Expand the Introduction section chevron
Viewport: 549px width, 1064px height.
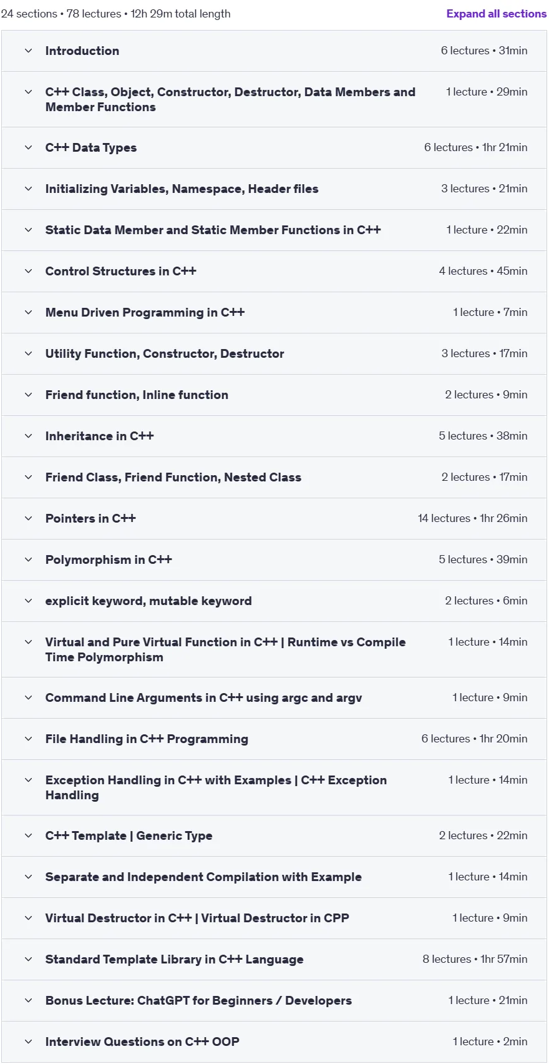28,51
